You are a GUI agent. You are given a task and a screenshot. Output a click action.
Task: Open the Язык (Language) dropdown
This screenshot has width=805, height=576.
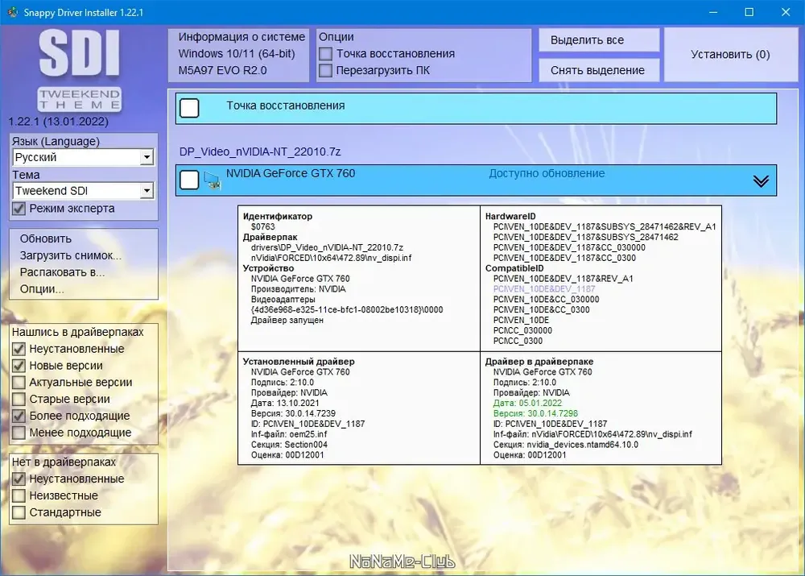(x=82, y=157)
